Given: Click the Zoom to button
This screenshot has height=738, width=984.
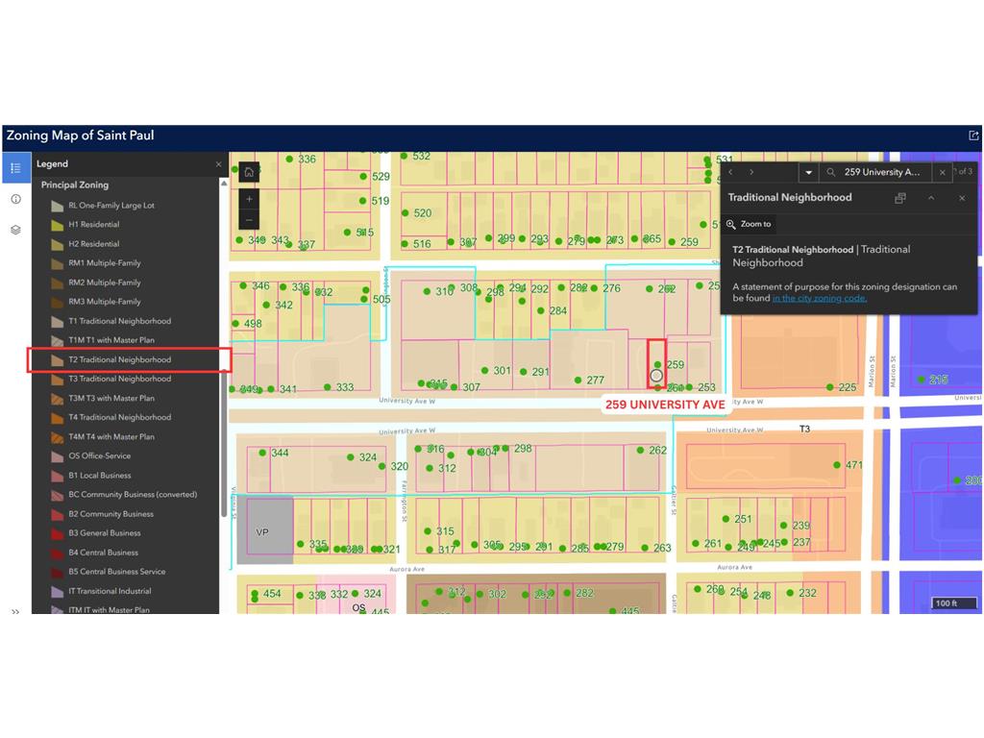Looking at the screenshot, I should [x=750, y=224].
